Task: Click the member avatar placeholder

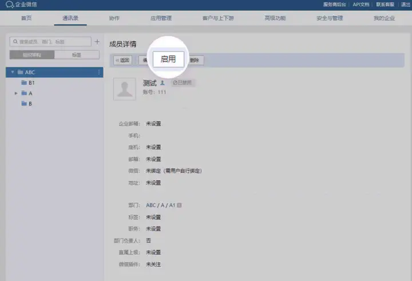Action: (125, 88)
